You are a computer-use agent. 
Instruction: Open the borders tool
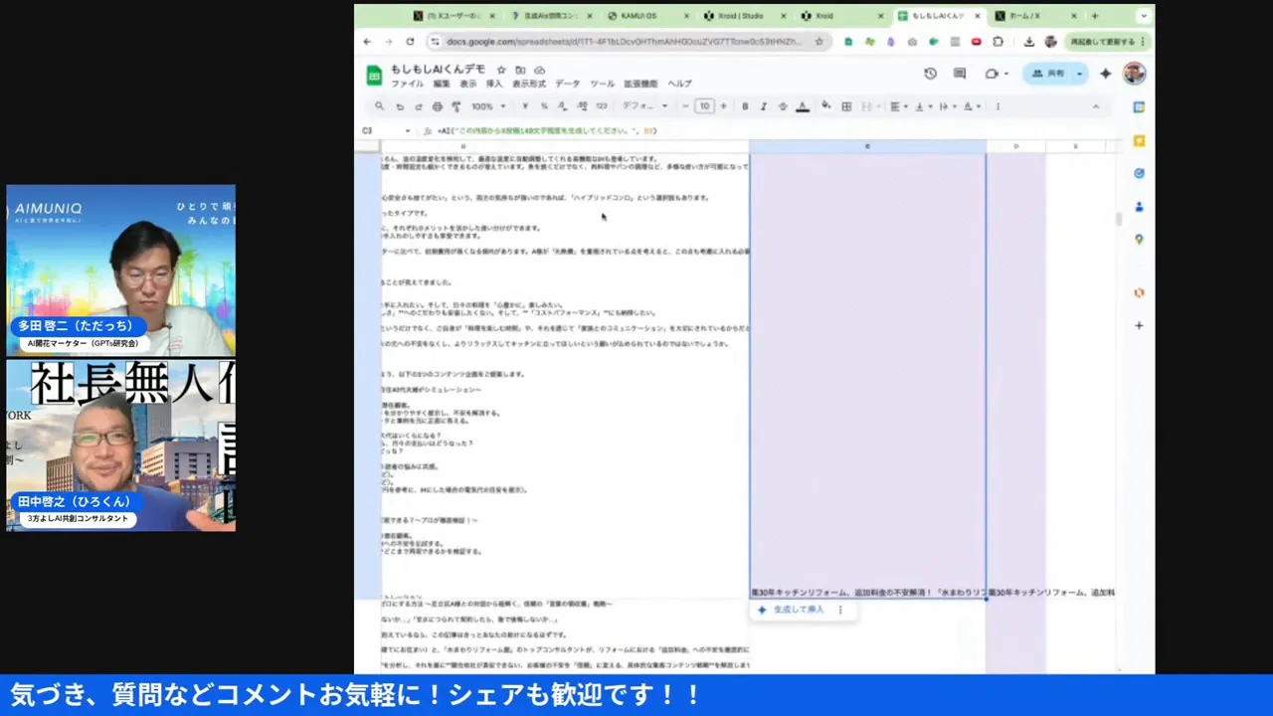pos(846,106)
